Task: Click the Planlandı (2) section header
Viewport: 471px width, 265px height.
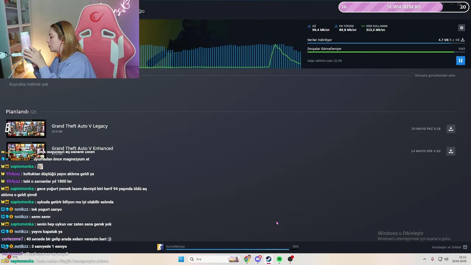Action: (21, 112)
